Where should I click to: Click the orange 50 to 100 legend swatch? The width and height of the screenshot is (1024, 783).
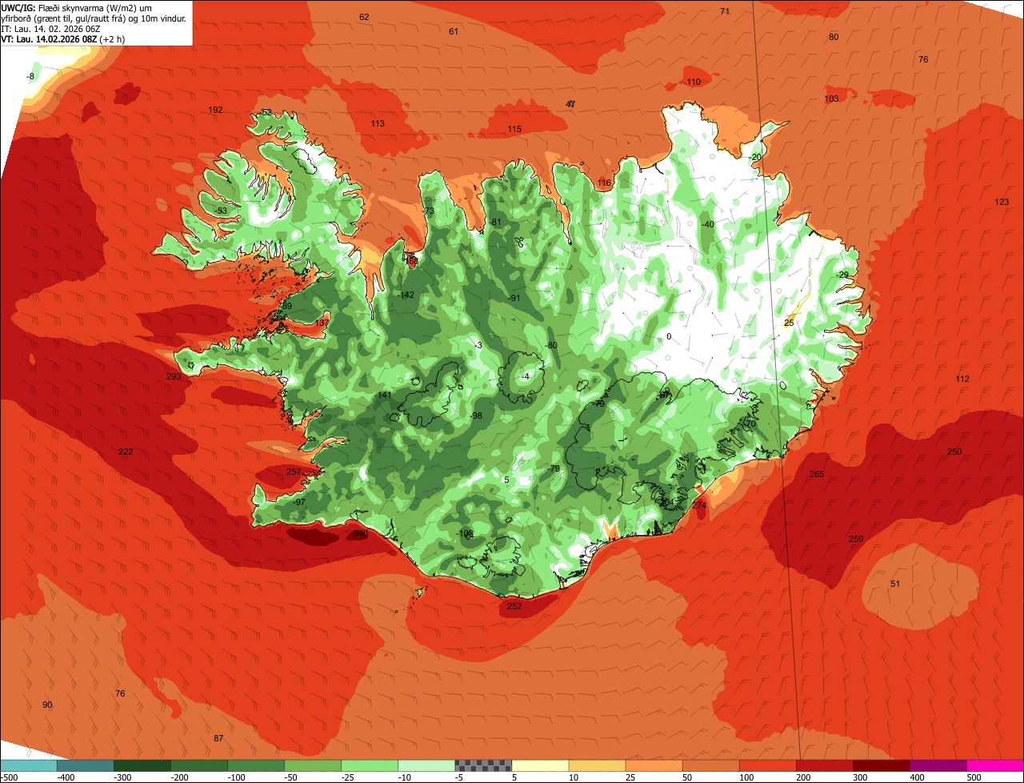click(710, 765)
